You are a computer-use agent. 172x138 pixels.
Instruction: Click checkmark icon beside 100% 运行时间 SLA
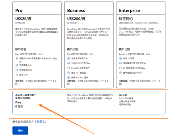point(68,63)
